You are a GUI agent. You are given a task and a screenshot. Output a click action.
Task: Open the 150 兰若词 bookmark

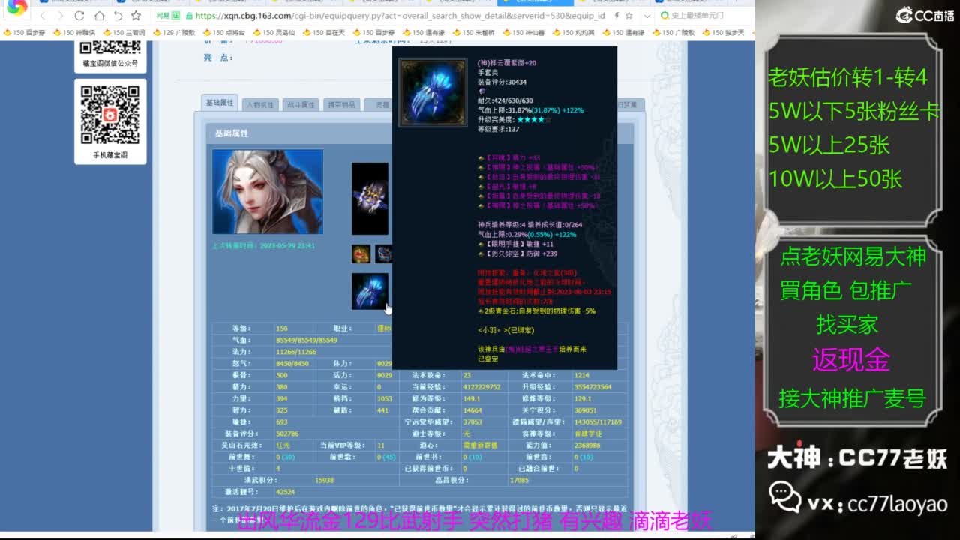pyautogui.click(x=124, y=33)
